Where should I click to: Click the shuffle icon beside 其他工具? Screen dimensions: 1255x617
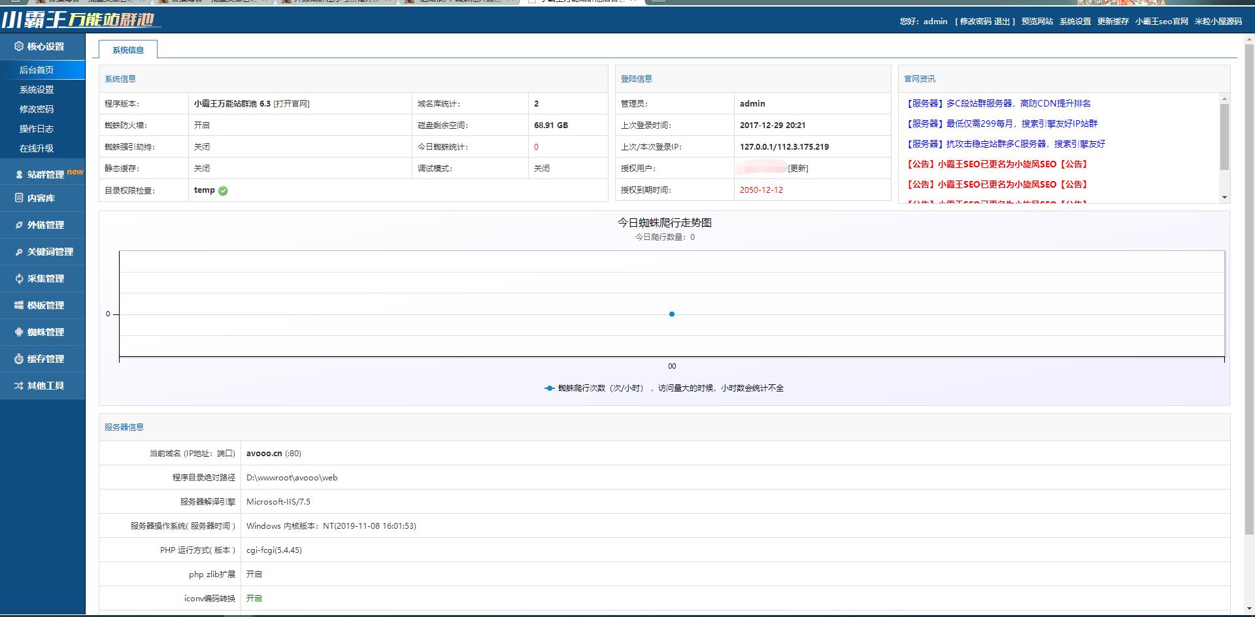19,386
